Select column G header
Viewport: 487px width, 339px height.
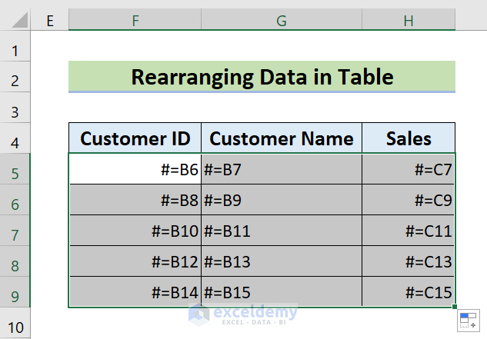[x=282, y=21]
